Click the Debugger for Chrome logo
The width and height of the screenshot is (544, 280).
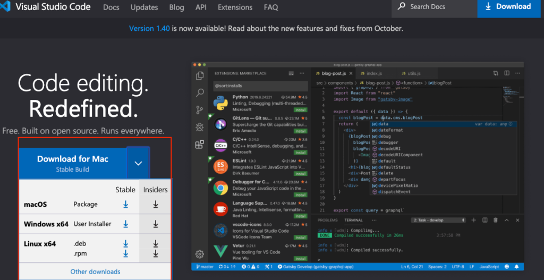click(x=220, y=188)
